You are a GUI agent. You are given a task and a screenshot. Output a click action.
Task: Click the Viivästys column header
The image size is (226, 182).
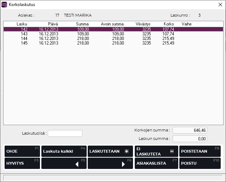[x=143, y=24]
